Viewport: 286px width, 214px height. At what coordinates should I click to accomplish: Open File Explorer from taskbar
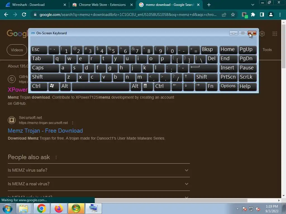coord(23,208)
